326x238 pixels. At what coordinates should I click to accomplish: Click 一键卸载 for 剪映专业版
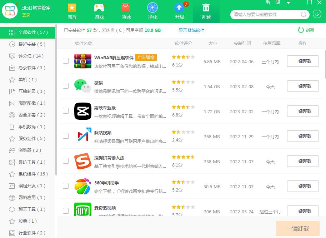(302, 111)
